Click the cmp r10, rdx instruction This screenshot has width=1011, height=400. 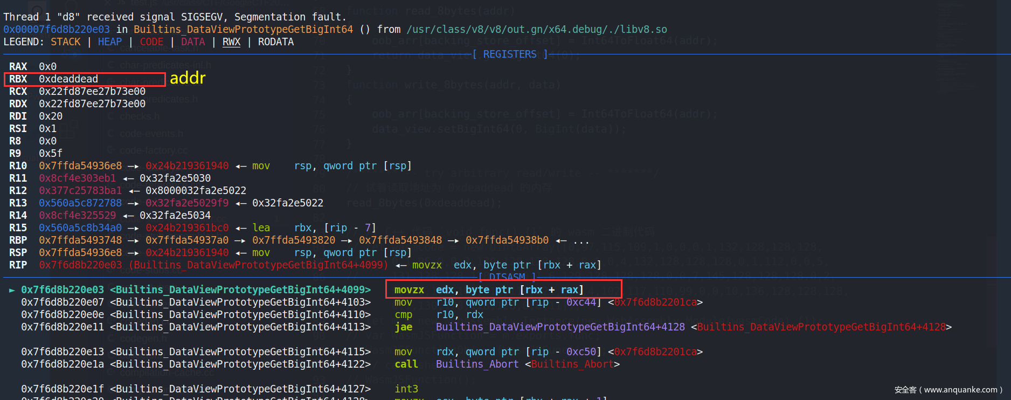[x=439, y=315]
